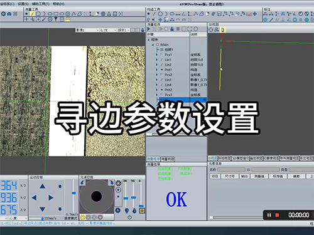Open the image source dropdown above viewport
The image size is (314, 235).
pyautogui.click(x=87, y=30)
